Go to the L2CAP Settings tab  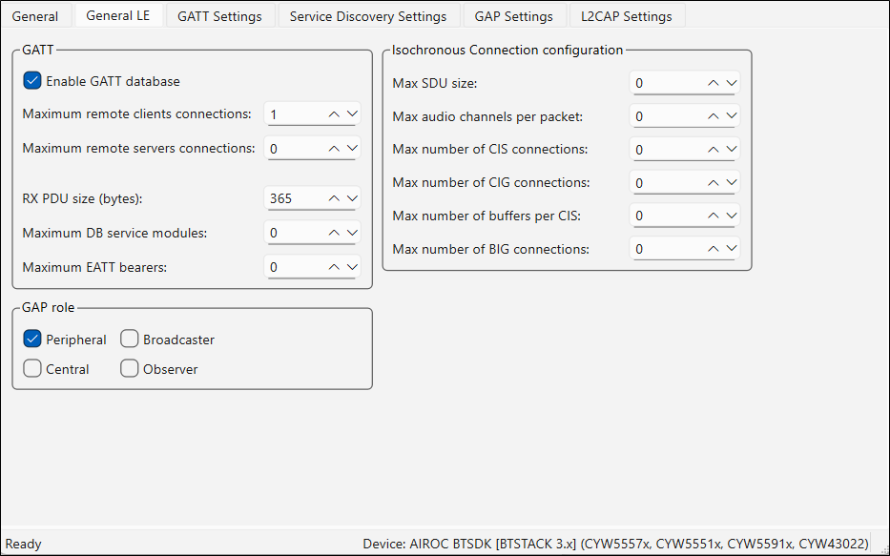pyautogui.click(x=626, y=16)
